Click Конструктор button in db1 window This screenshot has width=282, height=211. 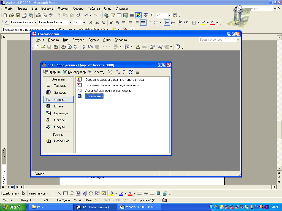click(x=74, y=72)
